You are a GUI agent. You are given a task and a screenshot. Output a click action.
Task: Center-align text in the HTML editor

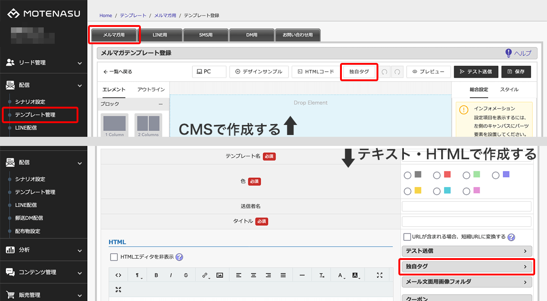(x=253, y=275)
